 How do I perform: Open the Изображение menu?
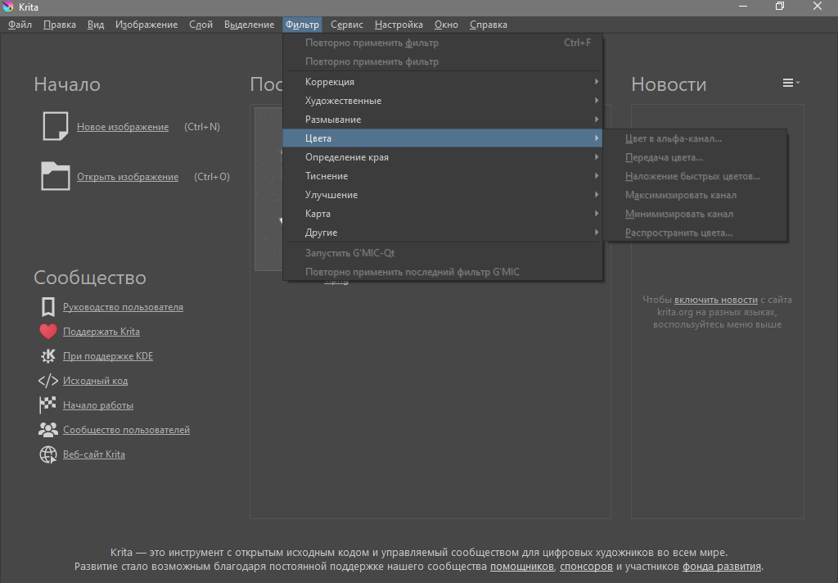tap(146, 25)
